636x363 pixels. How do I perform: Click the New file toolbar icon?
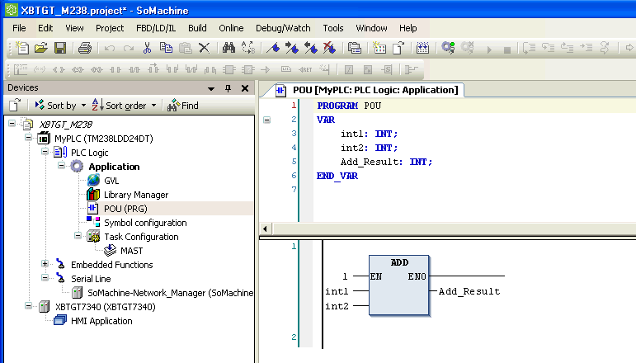coord(22,48)
